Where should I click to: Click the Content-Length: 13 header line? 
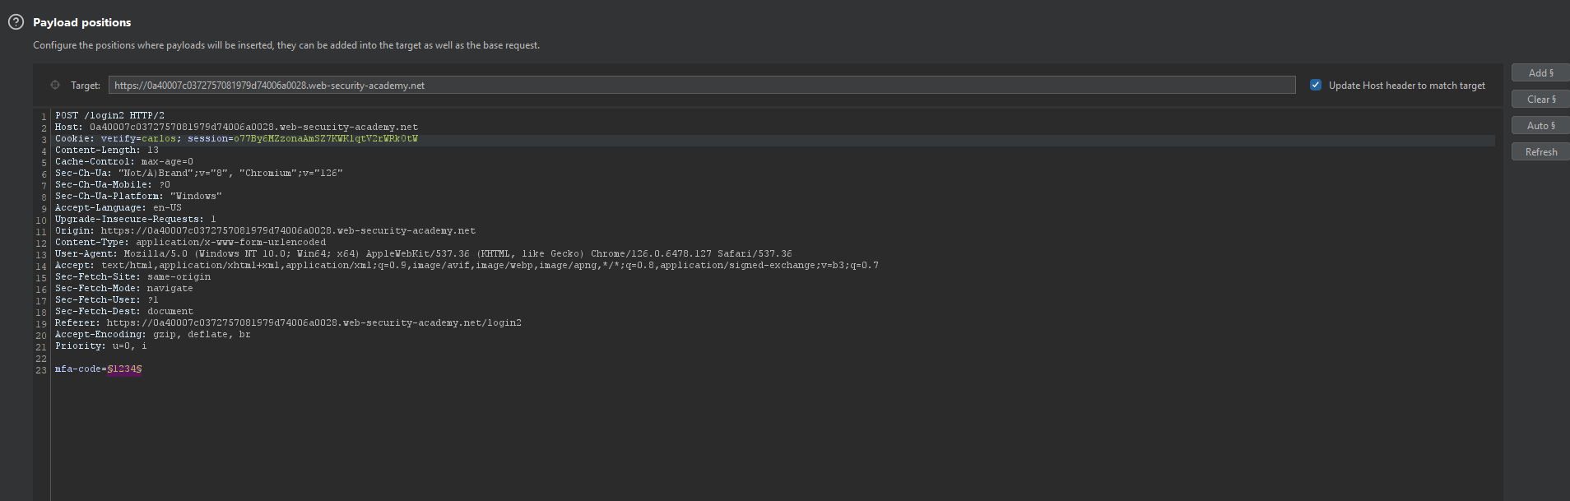pyautogui.click(x=107, y=151)
